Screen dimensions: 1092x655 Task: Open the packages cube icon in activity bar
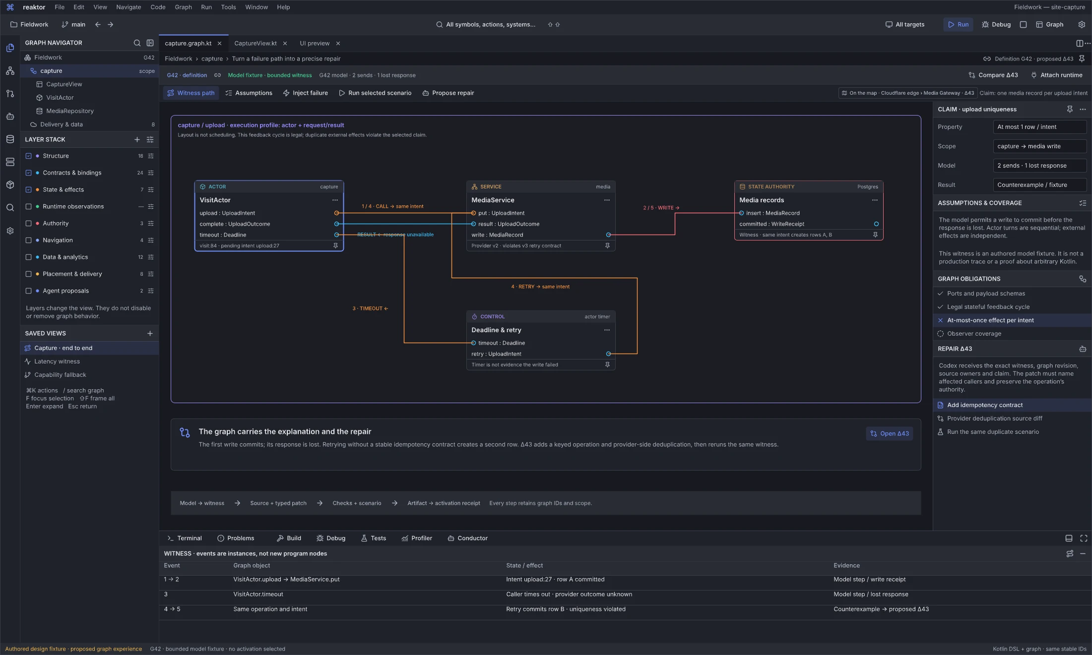pos(10,185)
